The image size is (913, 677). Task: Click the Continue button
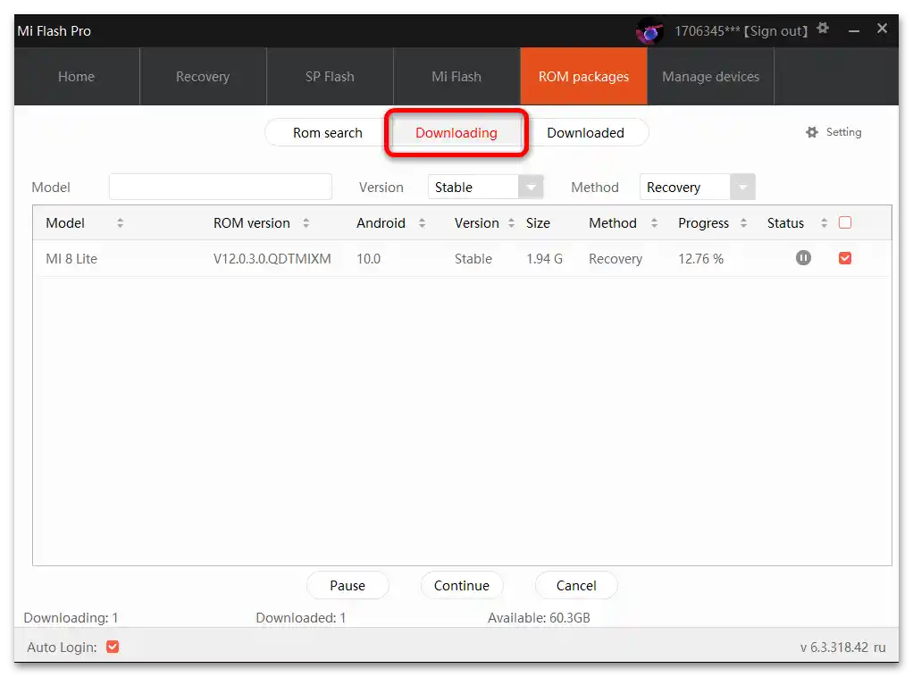pyautogui.click(x=462, y=585)
